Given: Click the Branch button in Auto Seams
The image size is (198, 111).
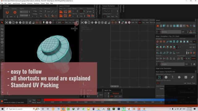Looking at the screenshot, I should coord(189,83).
